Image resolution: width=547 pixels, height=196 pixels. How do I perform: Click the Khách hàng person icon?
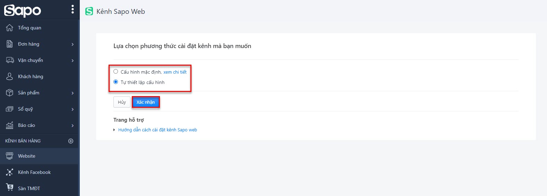[x=10, y=76]
